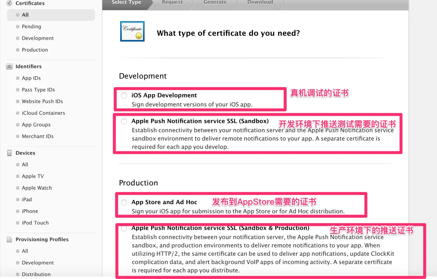The height and width of the screenshot is (279, 437).
Task: Click the Identifiers section header
Action: pos(29,66)
